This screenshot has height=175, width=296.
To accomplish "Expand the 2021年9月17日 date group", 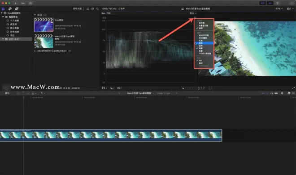I will (35, 51).
